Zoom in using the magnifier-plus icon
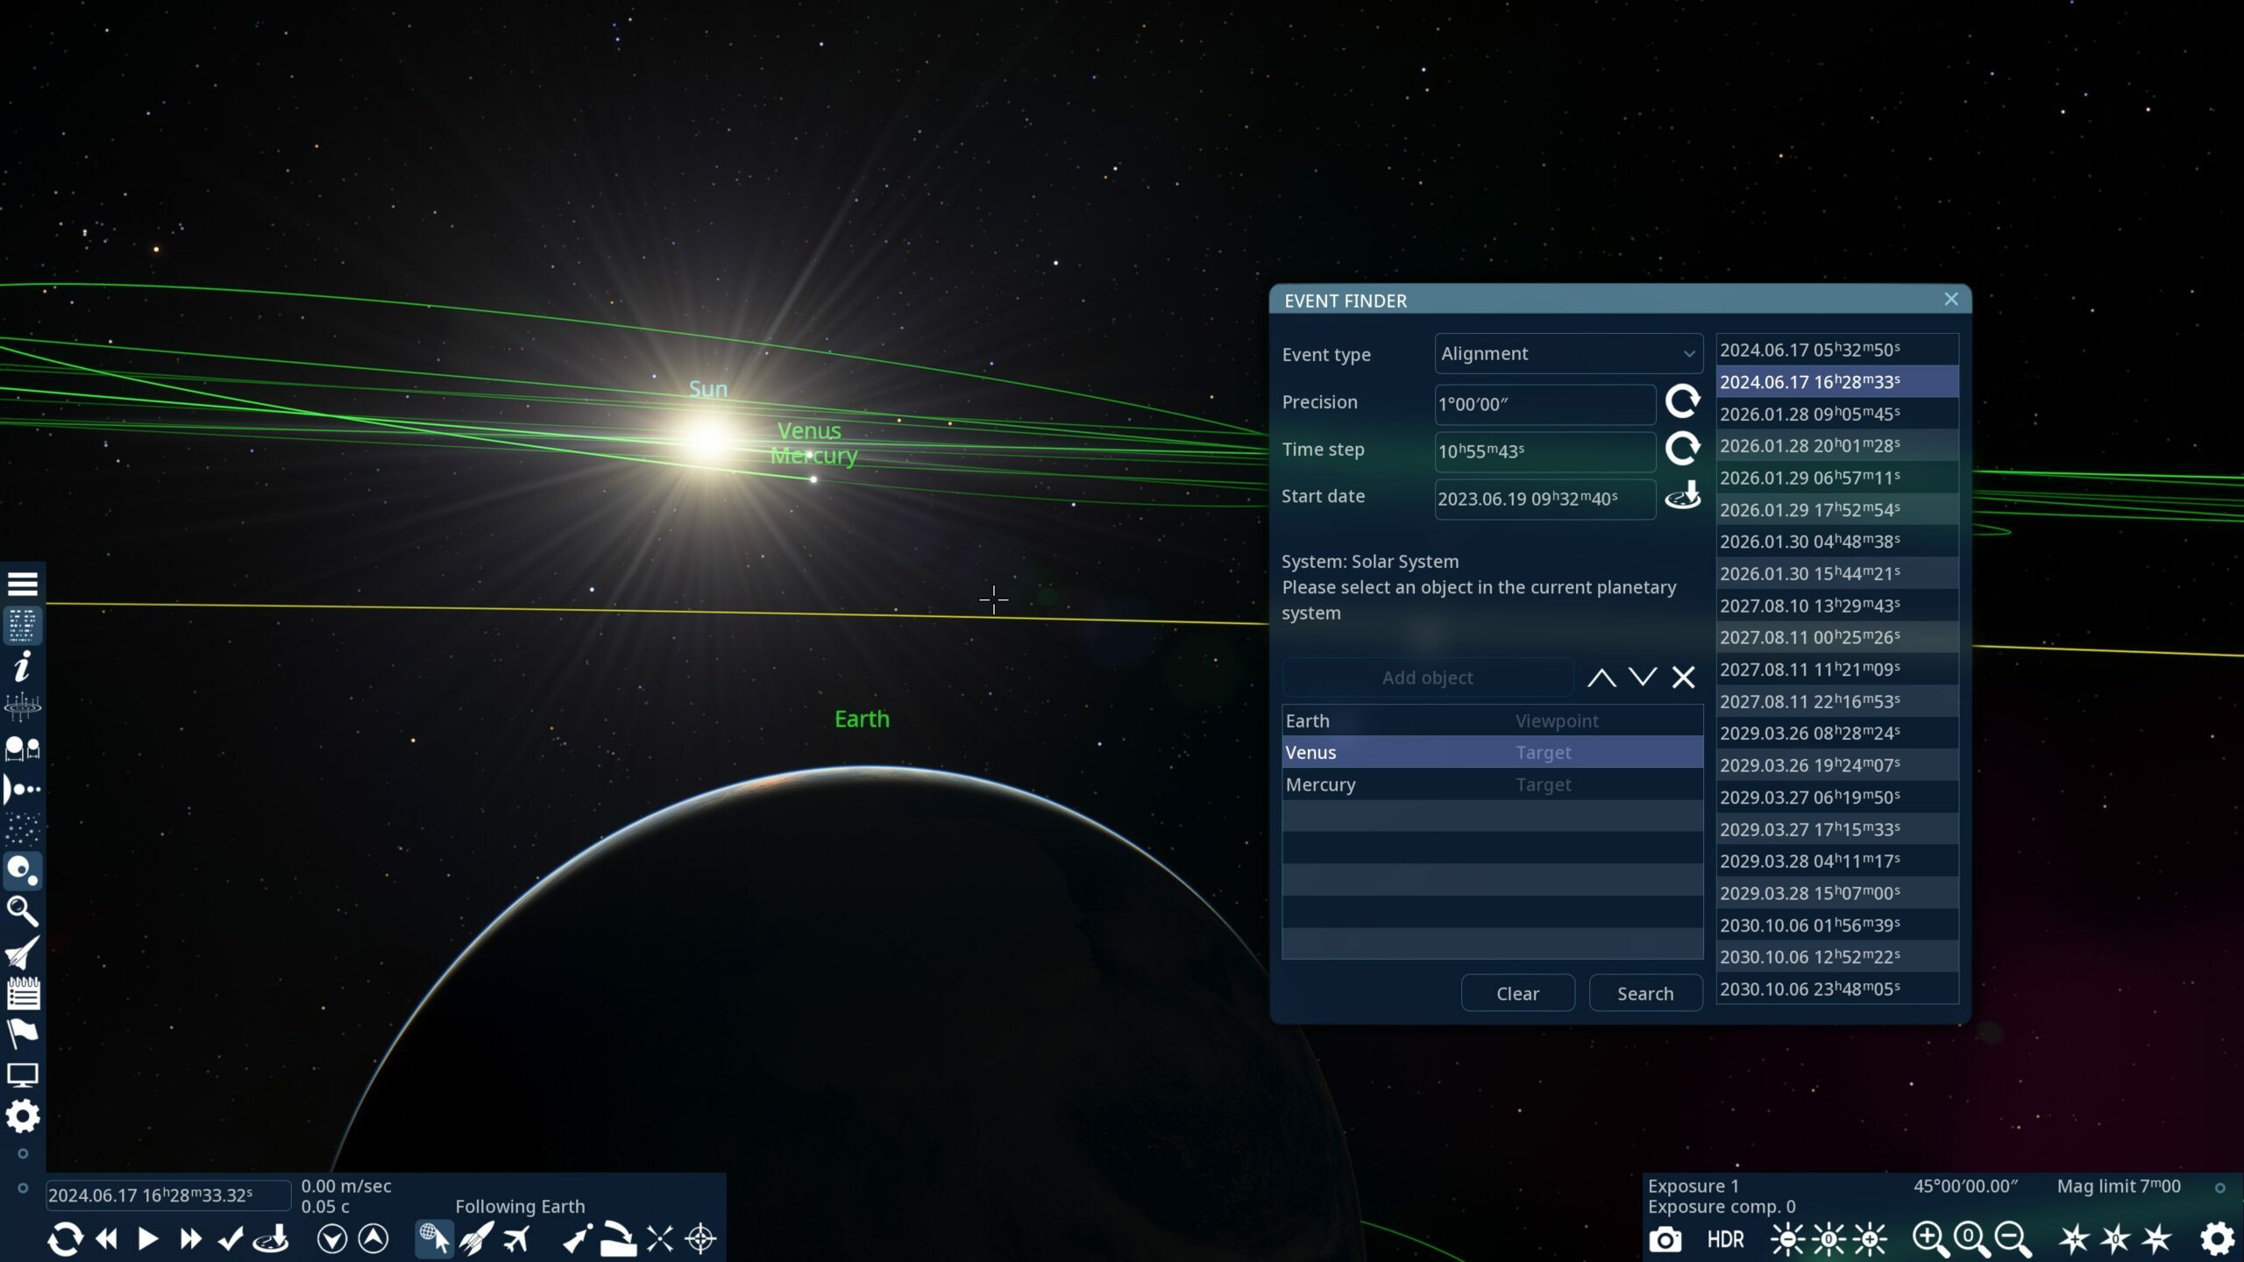Viewport: 2244px width, 1262px height. (1928, 1238)
